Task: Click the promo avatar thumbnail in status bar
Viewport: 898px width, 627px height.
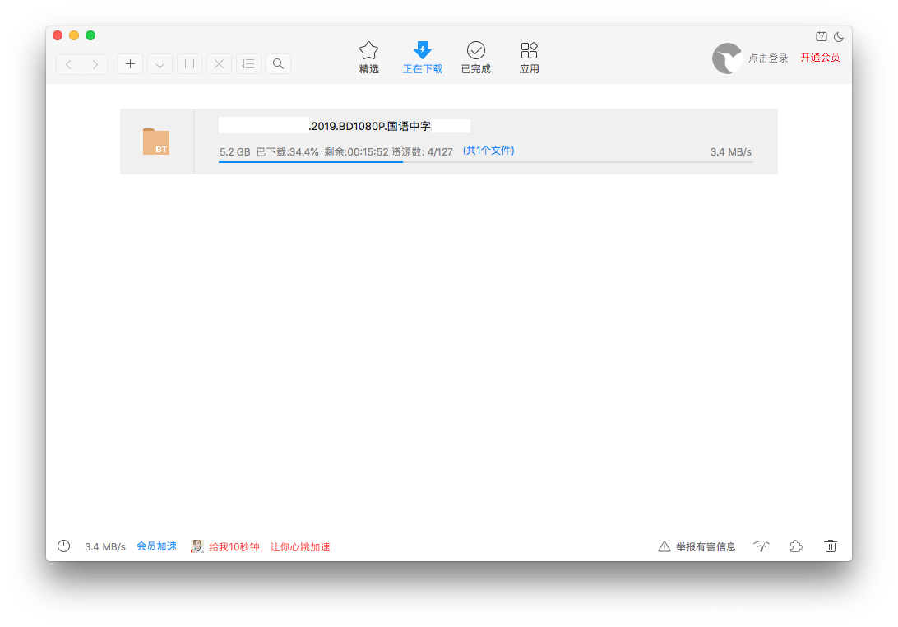Action: (x=197, y=546)
